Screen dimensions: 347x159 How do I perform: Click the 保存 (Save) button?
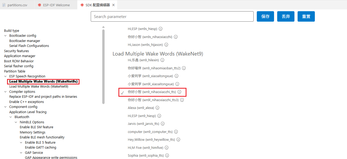click(x=265, y=16)
